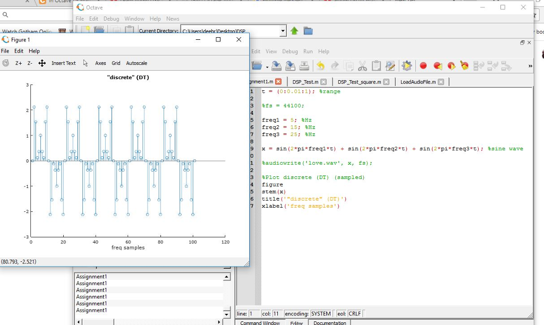Viewport: 544px width, 325px height.
Task: Click the scissors Cut icon
Action: [363, 66]
